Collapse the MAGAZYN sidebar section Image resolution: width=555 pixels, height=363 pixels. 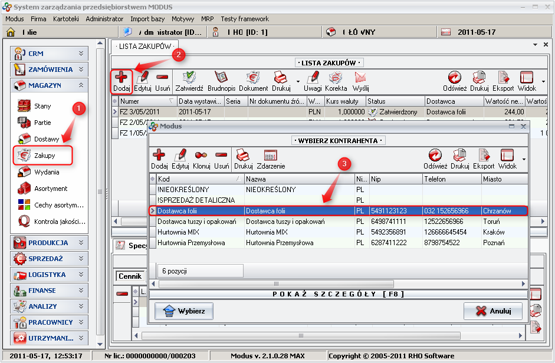(x=81, y=85)
